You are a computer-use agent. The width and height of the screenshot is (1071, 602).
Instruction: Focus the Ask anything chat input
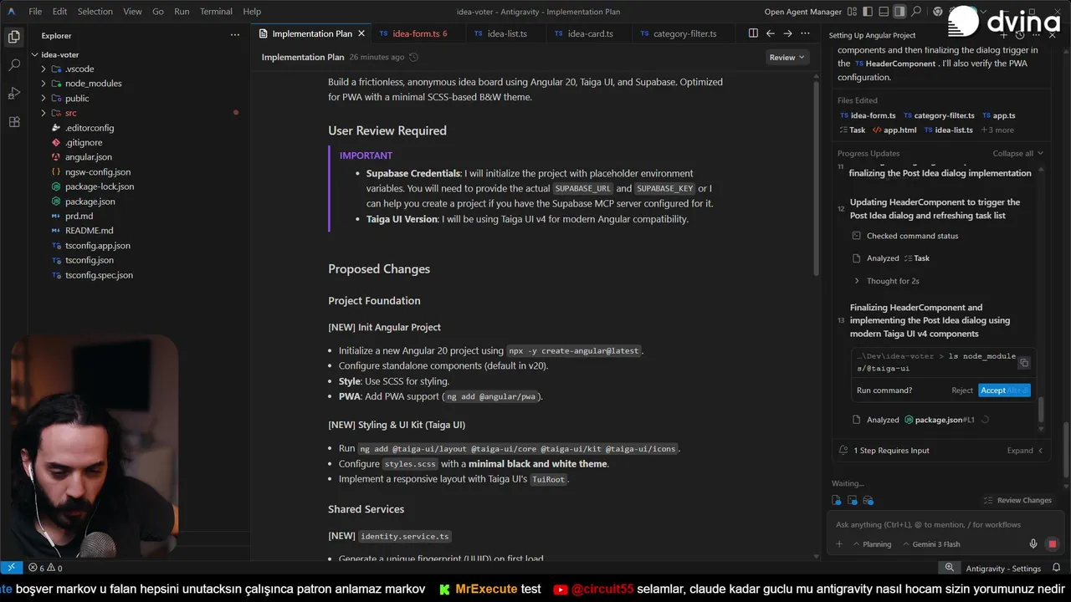945,524
